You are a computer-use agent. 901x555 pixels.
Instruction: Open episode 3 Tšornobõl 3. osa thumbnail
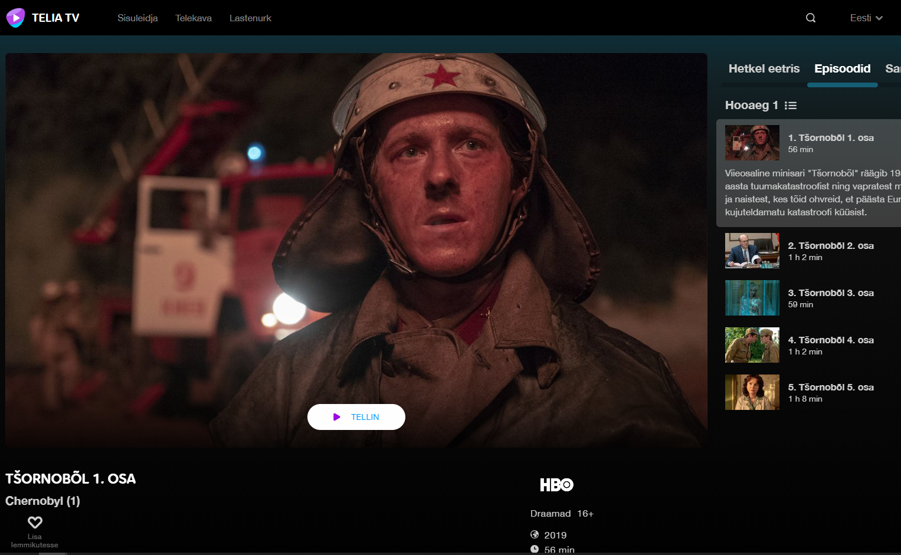tap(752, 298)
